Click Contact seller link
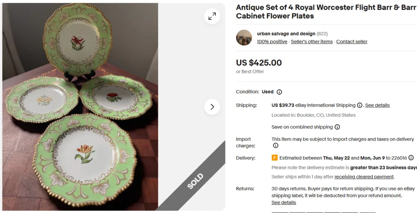 pyautogui.click(x=351, y=42)
